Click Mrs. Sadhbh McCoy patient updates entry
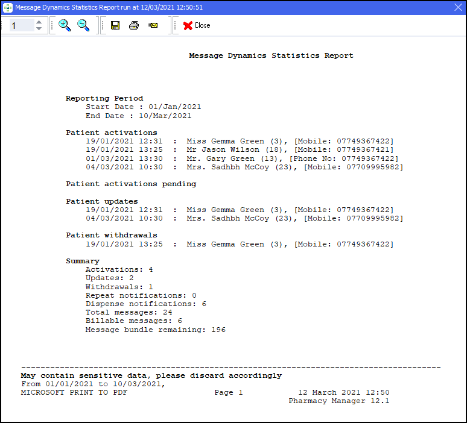This screenshot has height=423, width=467. click(x=244, y=218)
